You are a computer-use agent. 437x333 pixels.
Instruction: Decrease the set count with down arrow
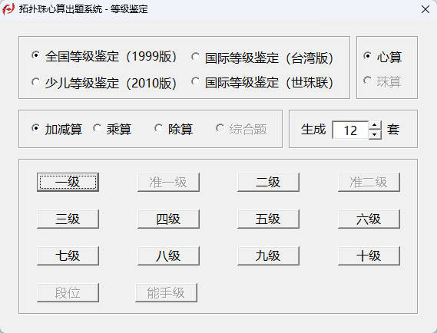tap(375, 135)
